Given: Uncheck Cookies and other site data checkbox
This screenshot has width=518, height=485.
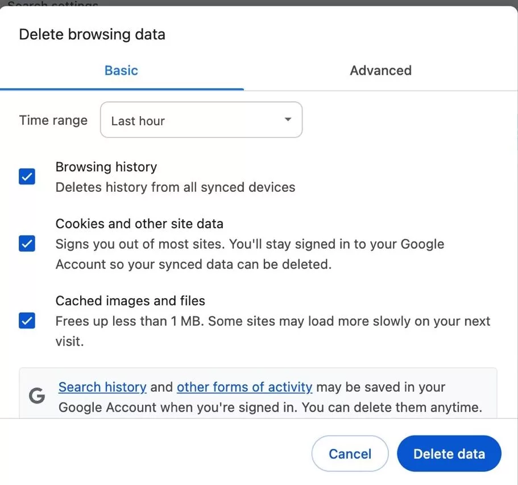Looking at the screenshot, I should 27,244.
